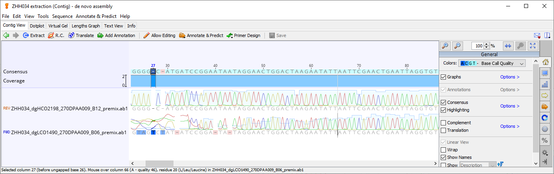Open Graphs Options link
Image resolution: width=554 pixels, height=174 pixels.
click(x=510, y=77)
